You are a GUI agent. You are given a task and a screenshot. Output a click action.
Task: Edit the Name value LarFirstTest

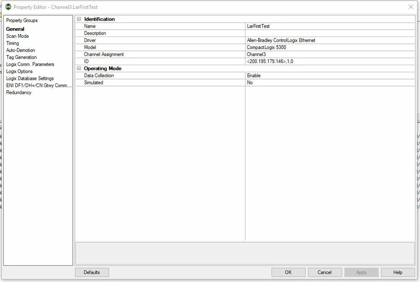[330, 26]
